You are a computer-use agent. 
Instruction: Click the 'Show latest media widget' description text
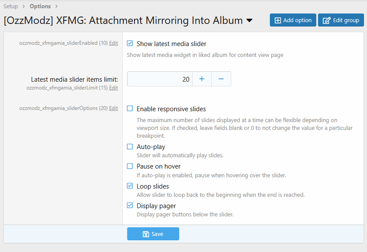[205, 55]
